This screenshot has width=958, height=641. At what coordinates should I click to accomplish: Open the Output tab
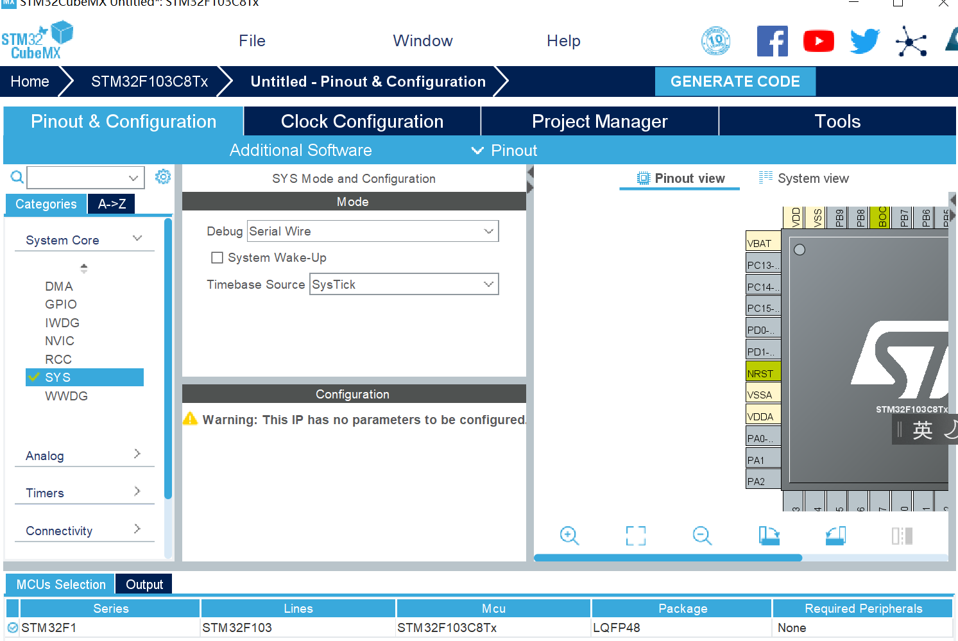click(x=144, y=584)
